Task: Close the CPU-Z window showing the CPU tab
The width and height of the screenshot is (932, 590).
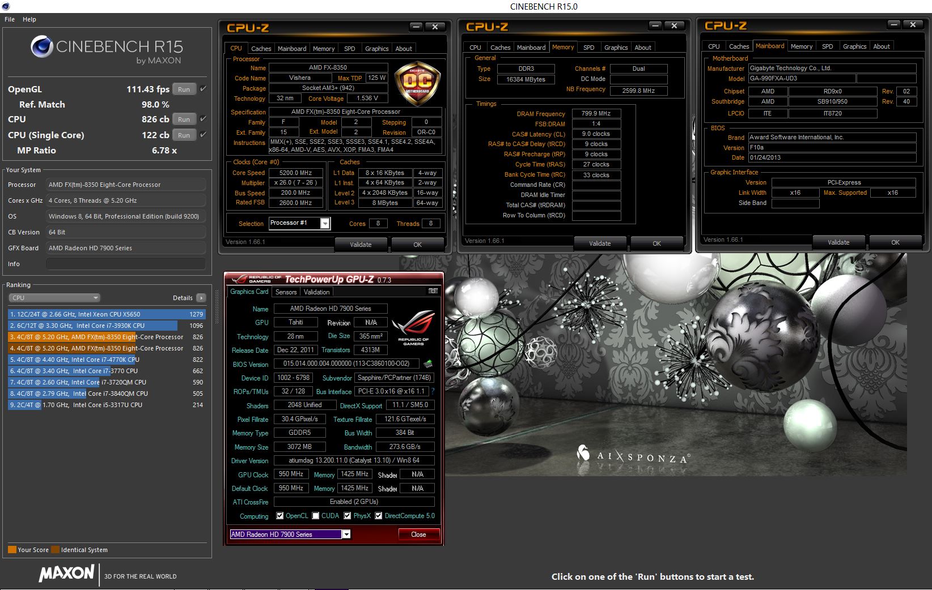Action: click(435, 27)
